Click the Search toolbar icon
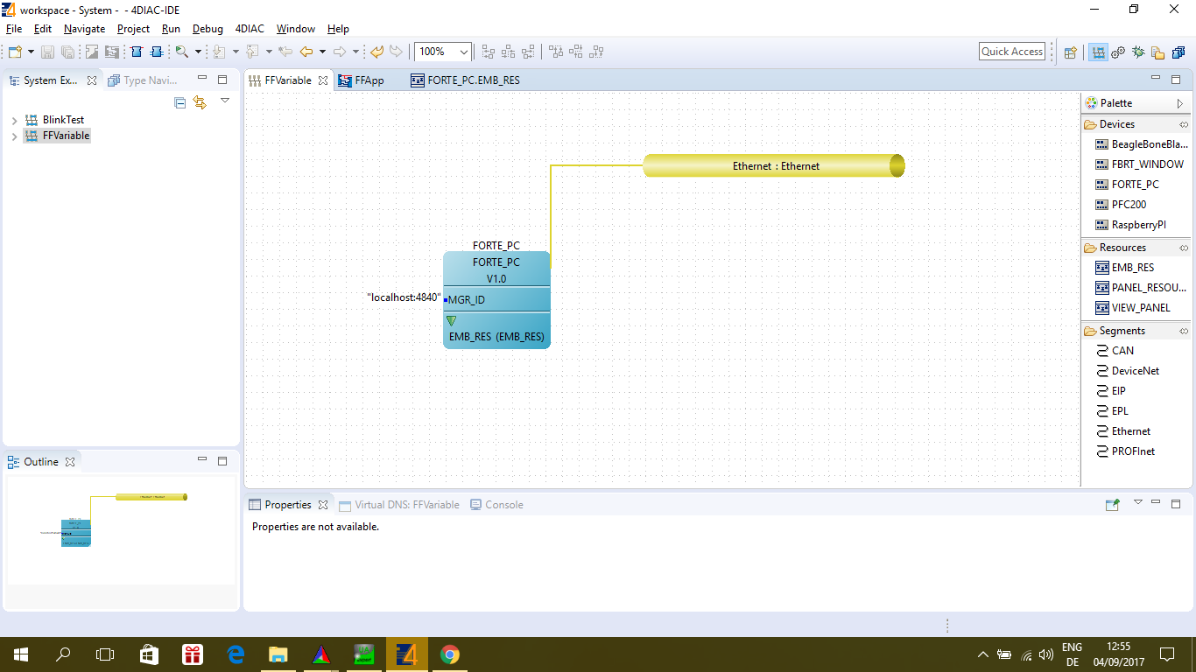1196x672 pixels. 180,52
